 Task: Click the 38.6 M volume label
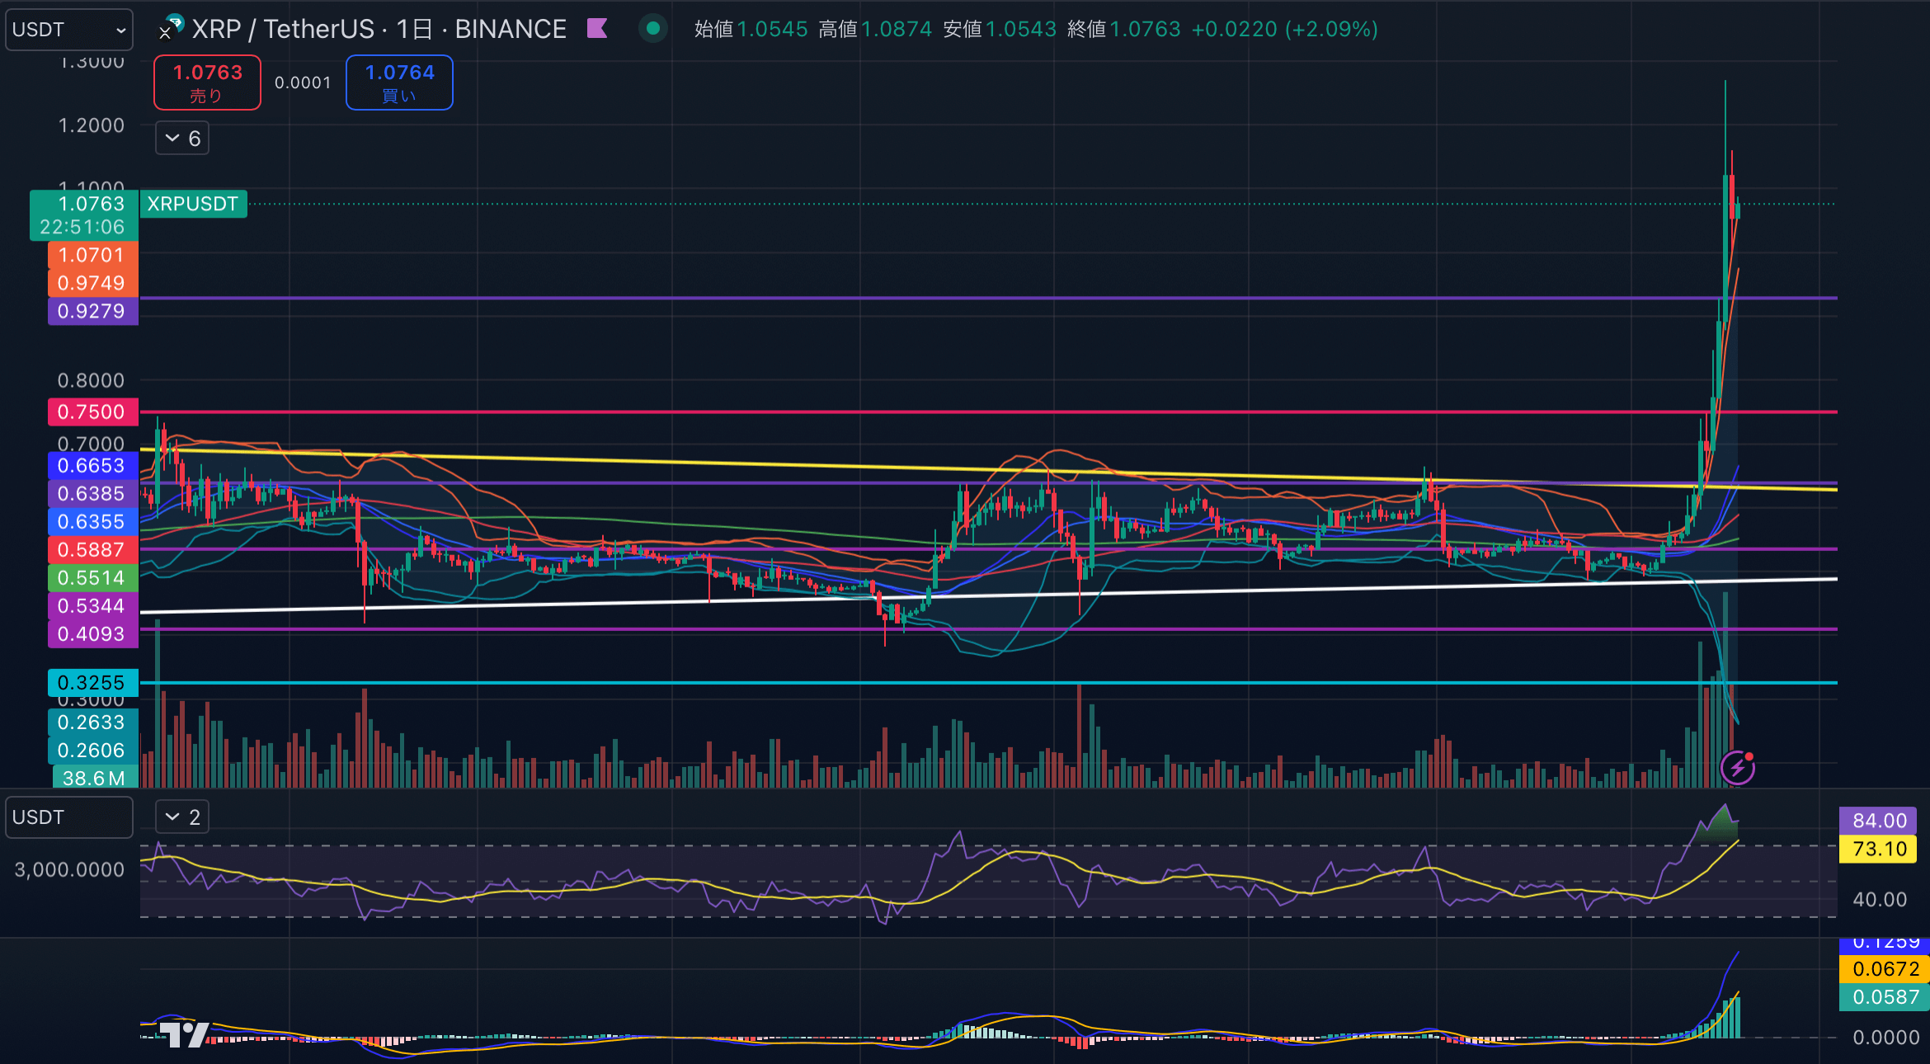[93, 778]
